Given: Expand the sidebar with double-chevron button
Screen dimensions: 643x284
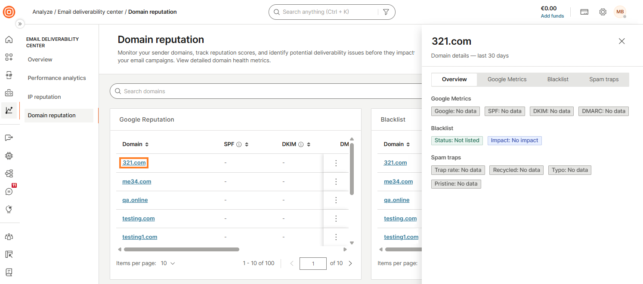Looking at the screenshot, I should tap(20, 24).
